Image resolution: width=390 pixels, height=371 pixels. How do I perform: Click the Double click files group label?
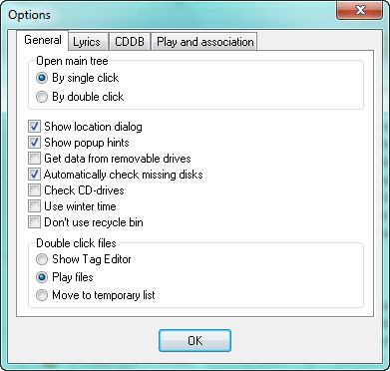click(x=76, y=243)
